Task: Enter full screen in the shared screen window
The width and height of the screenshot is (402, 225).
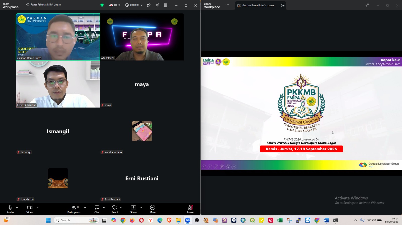Action: [367, 5]
